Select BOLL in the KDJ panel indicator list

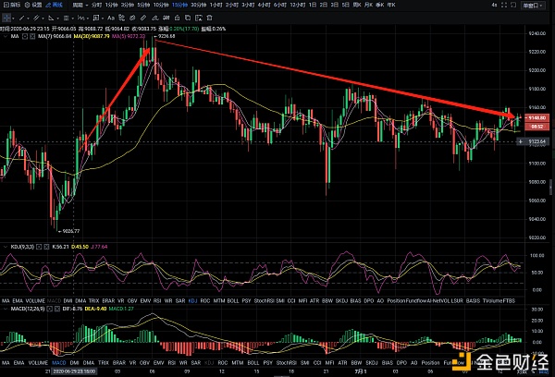(x=233, y=300)
